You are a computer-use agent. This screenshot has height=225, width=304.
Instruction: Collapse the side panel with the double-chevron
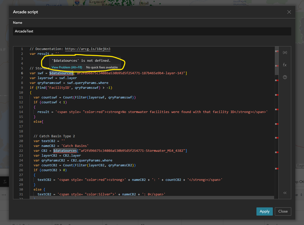(x=285, y=193)
